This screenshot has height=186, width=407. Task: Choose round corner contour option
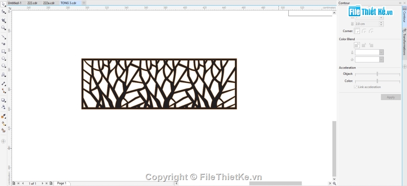pyautogui.click(x=364, y=31)
